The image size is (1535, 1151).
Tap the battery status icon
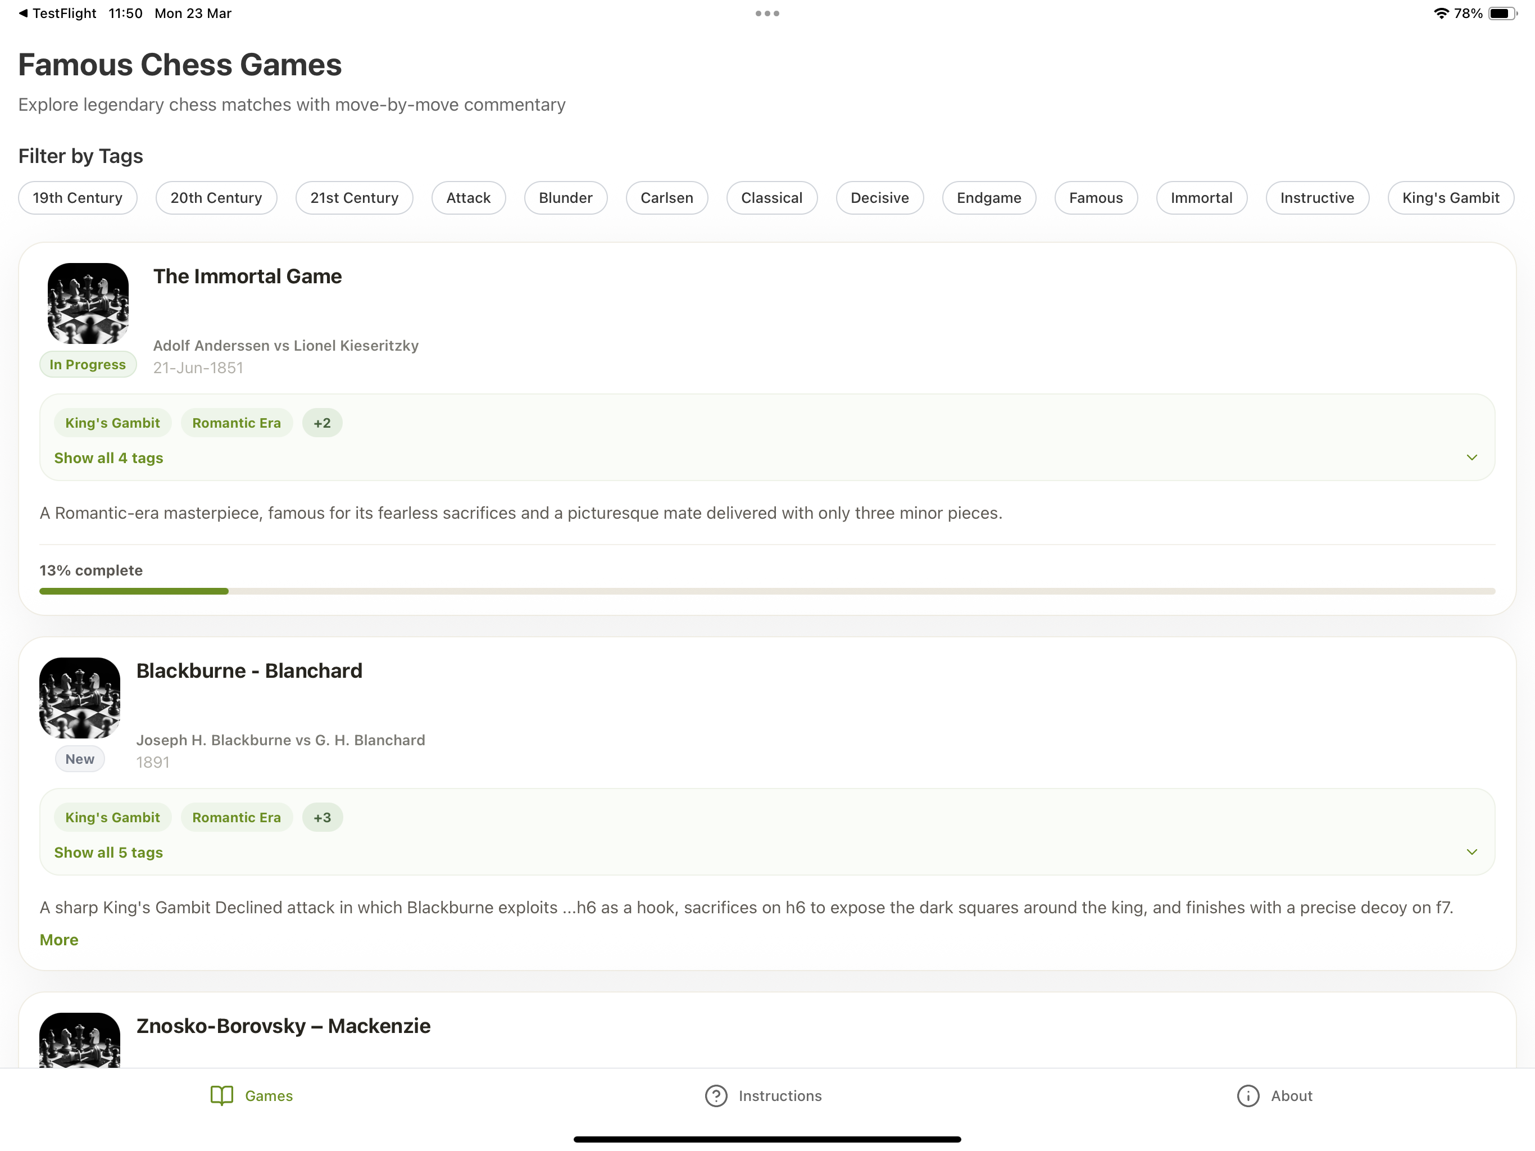click(x=1502, y=13)
